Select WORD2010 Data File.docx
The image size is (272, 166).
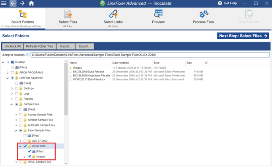[89, 80]
